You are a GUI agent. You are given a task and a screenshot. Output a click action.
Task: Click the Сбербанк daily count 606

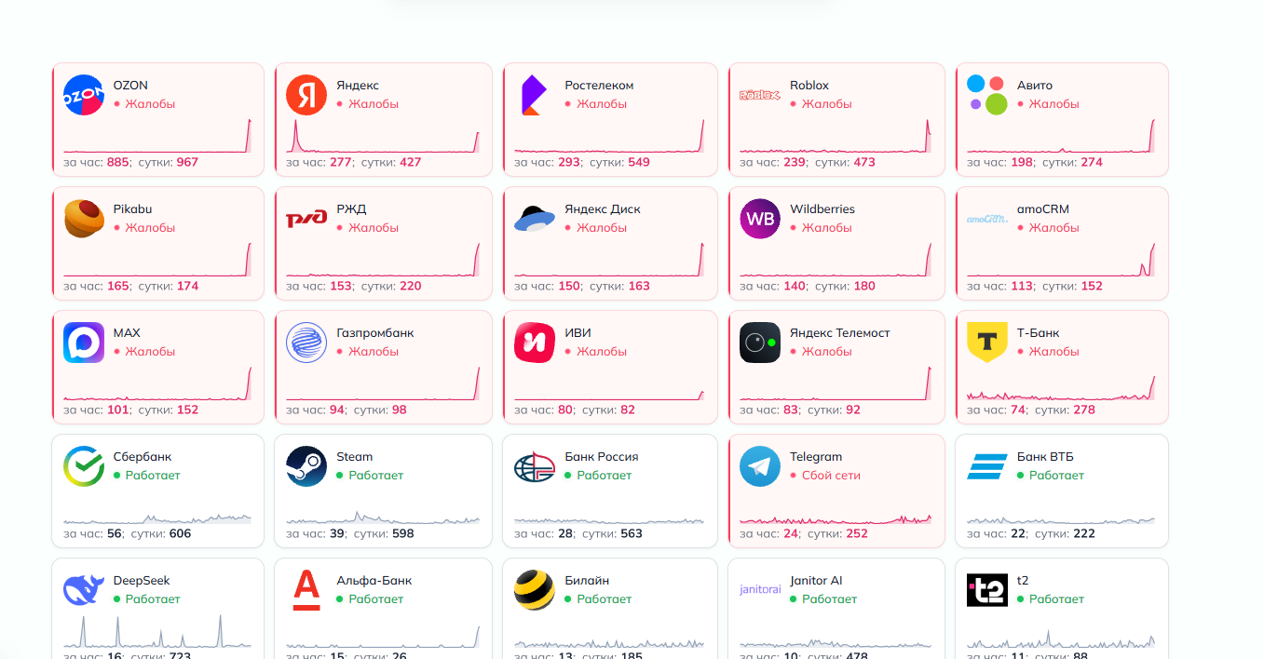[181, 533]
